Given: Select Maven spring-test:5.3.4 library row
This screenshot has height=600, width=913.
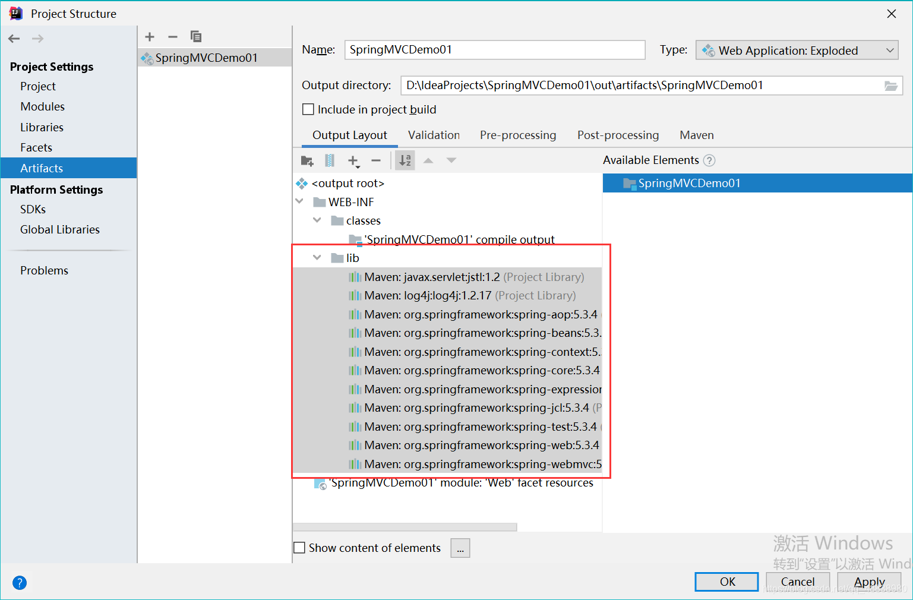Looking at the screenshot, I should tap(447, 427).
